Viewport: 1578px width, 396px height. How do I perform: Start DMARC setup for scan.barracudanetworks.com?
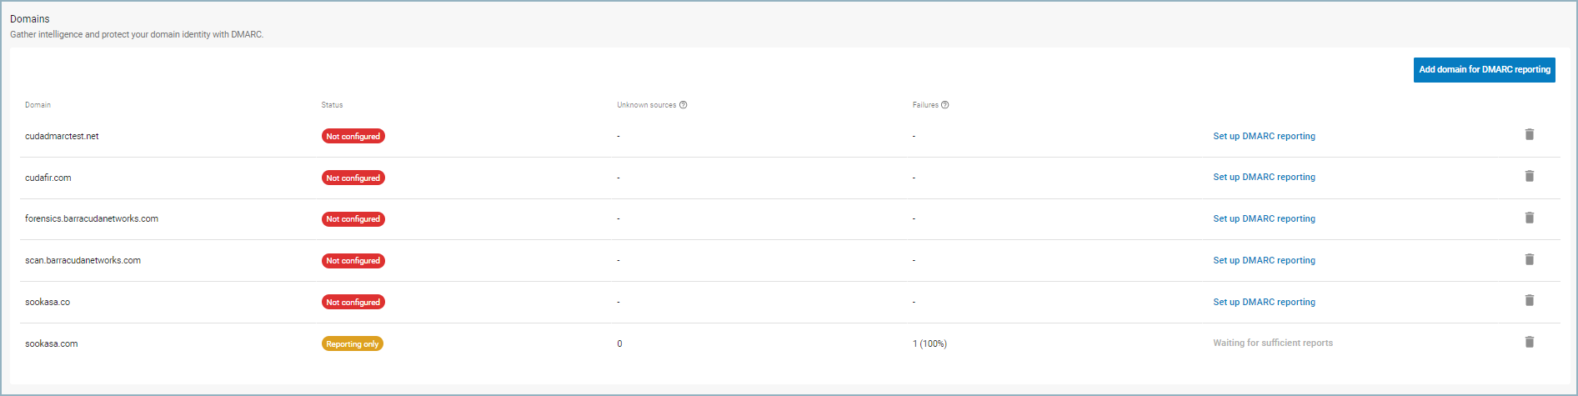pyautogui.click(x=1264, y=260)
